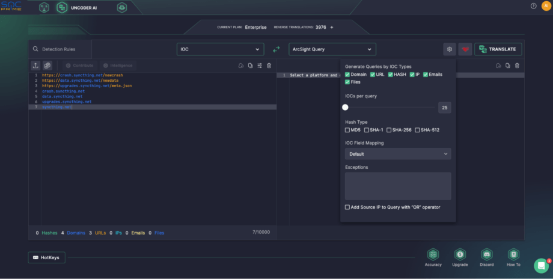Viewport: 553px width, 279px height.
Task: Open translation settings gear icon
Action: [x=448, y=49]
